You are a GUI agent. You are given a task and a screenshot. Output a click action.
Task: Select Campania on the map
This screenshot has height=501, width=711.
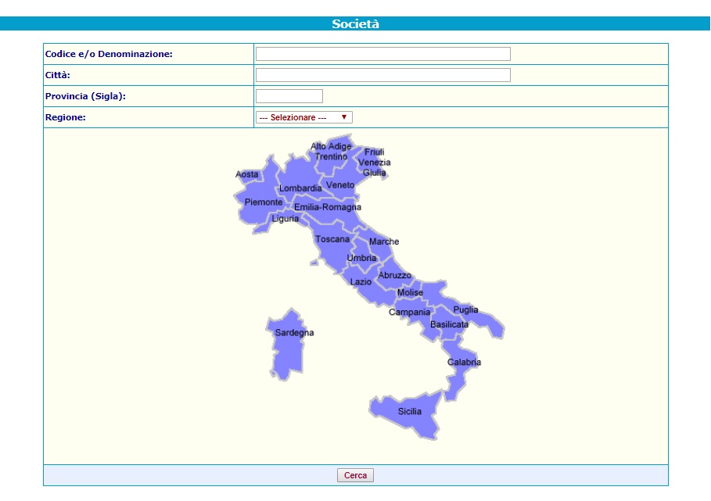coord(409,313)
